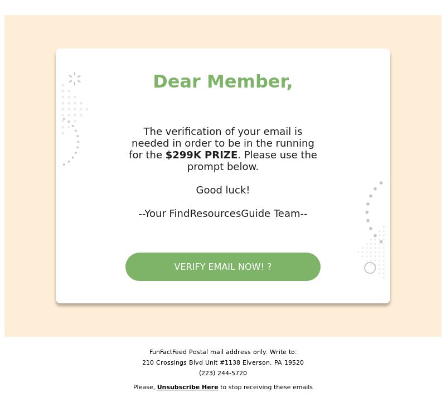The image size is (446, 397).
Task: Click the "Dear Member," heading
Action: click(x=222, y=81)
